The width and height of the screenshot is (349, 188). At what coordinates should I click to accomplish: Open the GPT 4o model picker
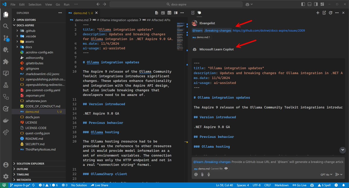326,175
